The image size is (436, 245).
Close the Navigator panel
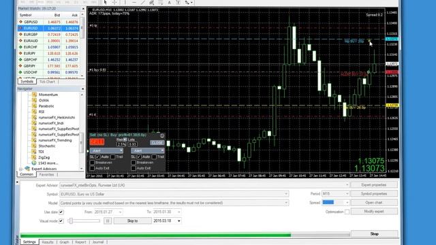click(x=83, y=89)
